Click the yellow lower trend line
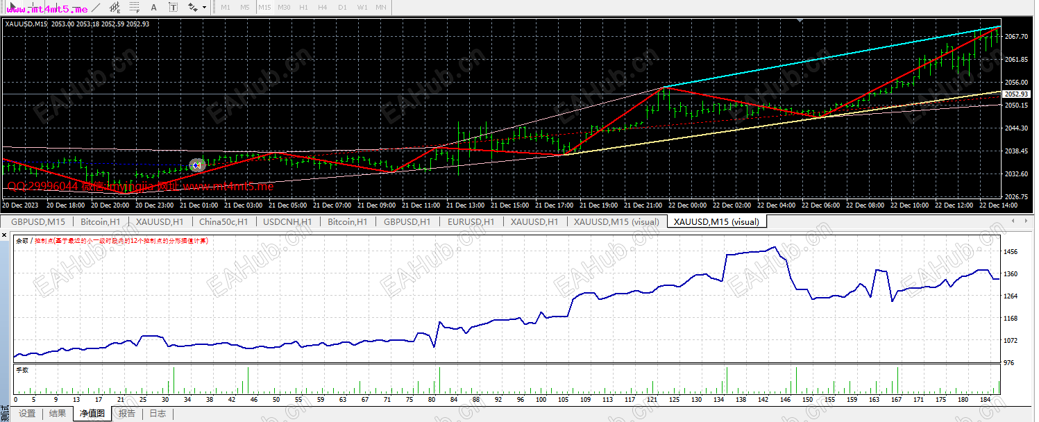The height and width of the screenshot is (422, 1039). [781, 124]
